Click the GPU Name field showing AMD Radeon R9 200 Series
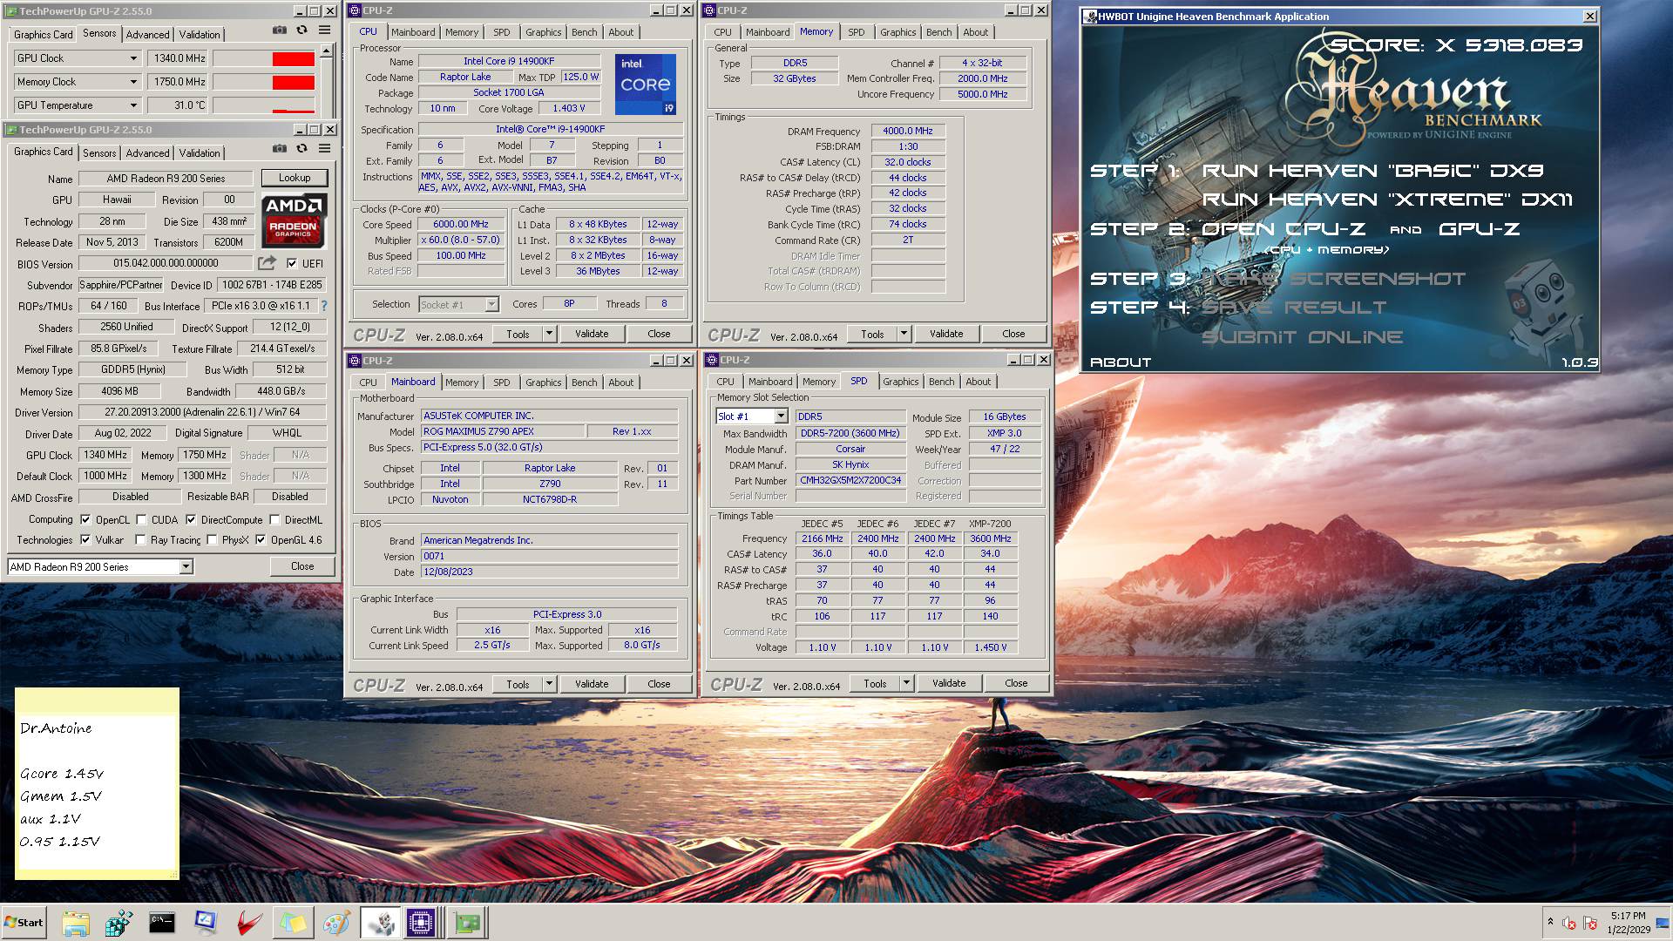The height and width of the screenshot is (941, 1673). tap(166, 179)
